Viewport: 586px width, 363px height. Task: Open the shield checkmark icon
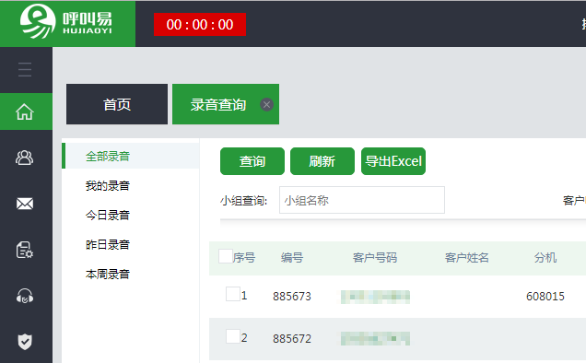25,341
